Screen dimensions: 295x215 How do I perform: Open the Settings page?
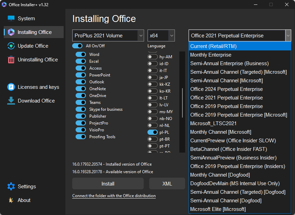pos(34,186)
